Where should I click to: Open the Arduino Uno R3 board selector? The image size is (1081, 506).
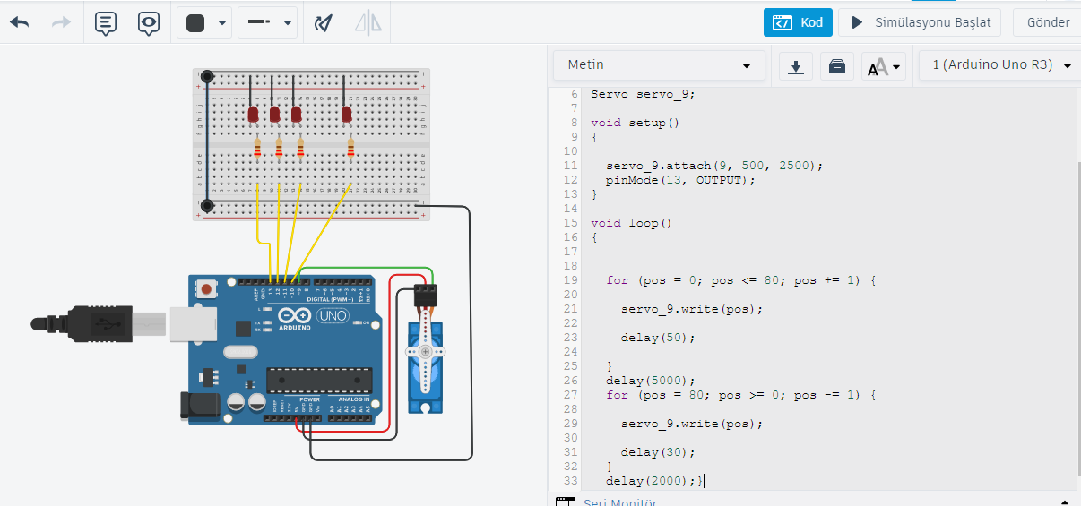pos(1001,65)
